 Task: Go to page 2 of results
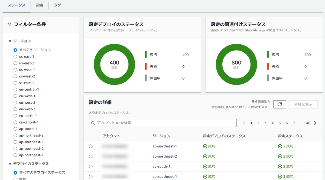pos(258,123)
